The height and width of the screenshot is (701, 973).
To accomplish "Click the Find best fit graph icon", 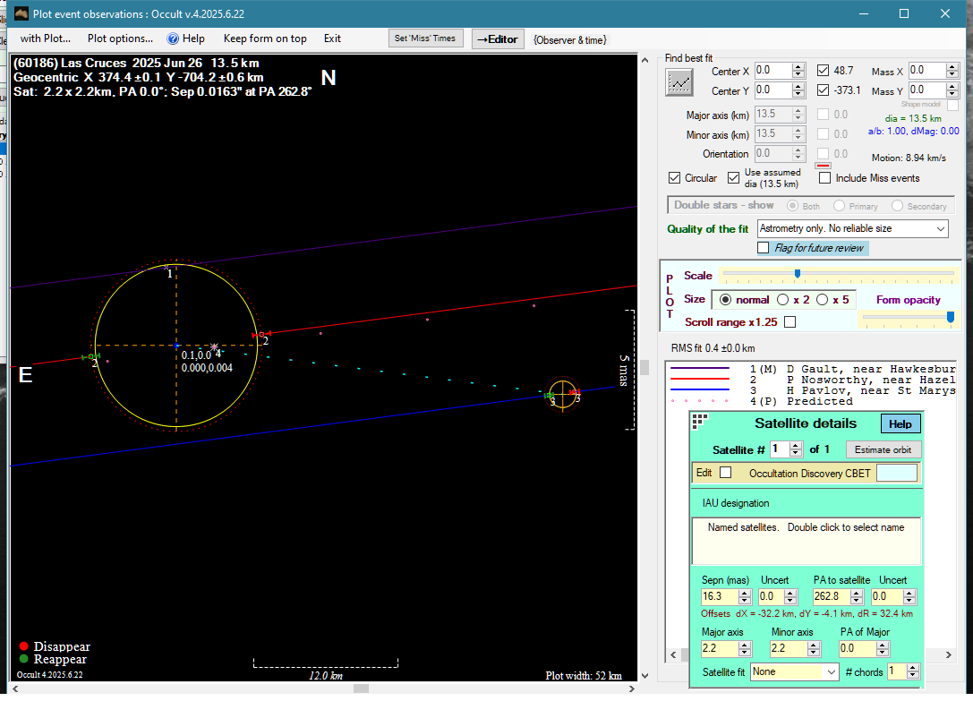I will coord(679,82).
